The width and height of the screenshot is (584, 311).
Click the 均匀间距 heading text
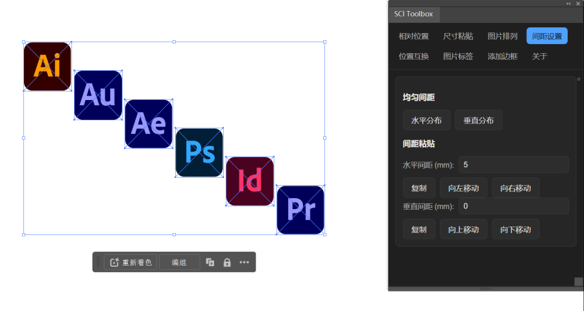(x=419, y=97)
